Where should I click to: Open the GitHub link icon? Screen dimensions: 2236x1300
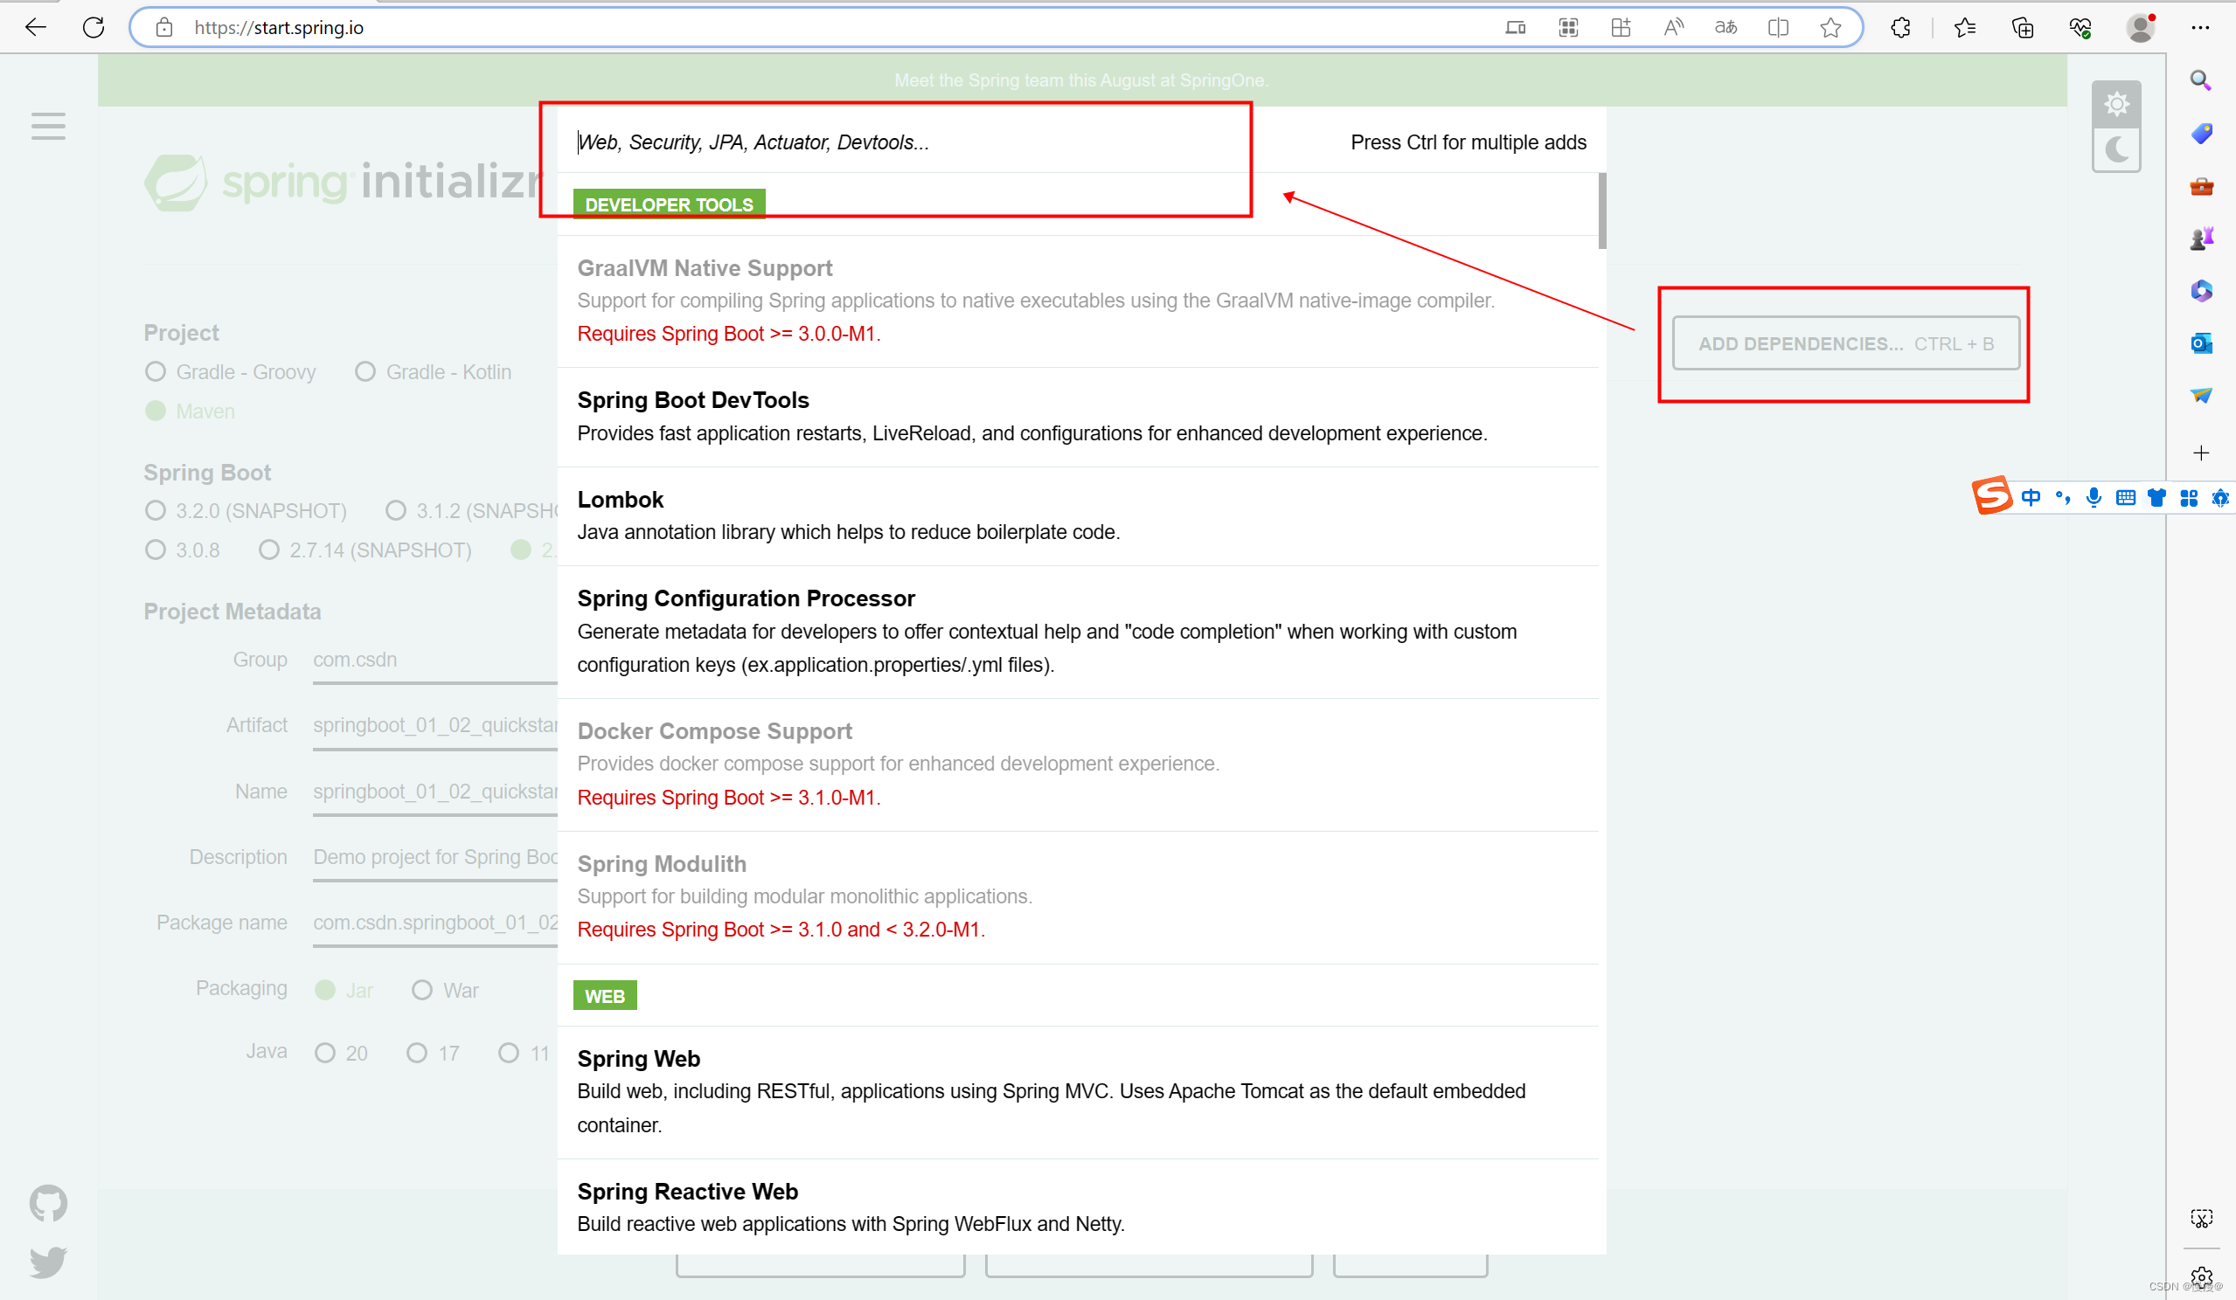(48, 1203)
